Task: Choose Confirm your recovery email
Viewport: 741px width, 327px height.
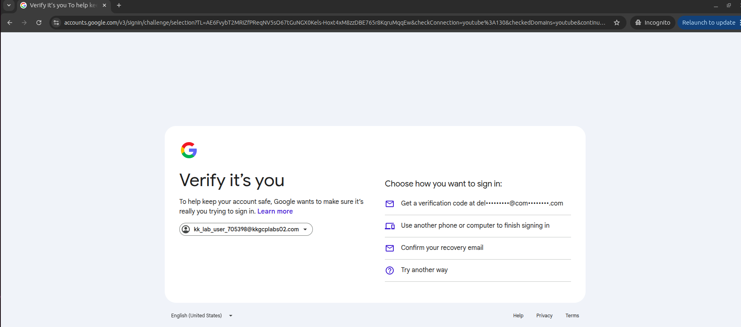Action: pos(478,248)
